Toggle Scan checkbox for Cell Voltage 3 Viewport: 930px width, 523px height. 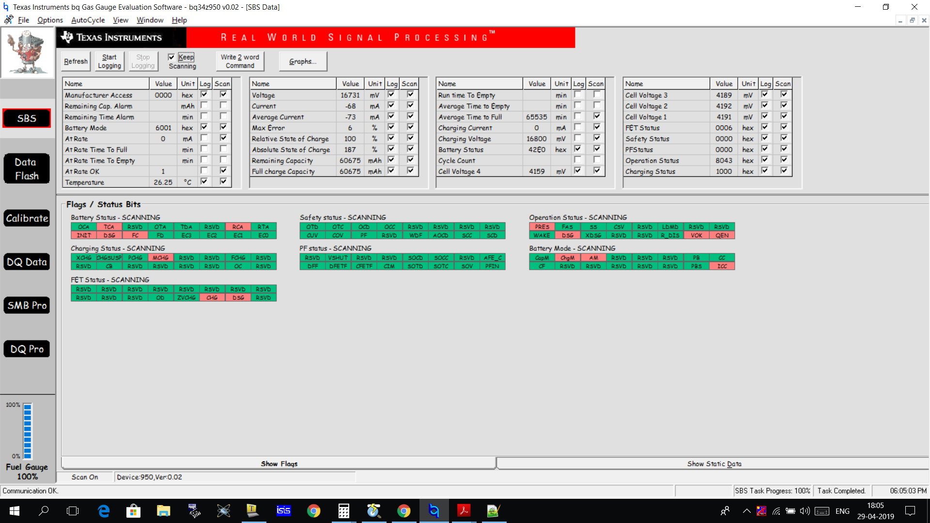point(784,95)
